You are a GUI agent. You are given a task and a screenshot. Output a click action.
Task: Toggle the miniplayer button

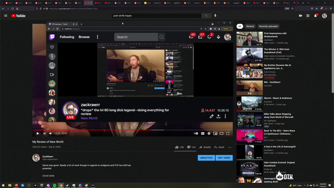tap(215, 134)
